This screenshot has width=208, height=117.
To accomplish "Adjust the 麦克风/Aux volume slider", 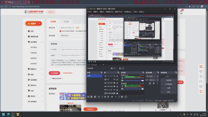I will point(134,81).
